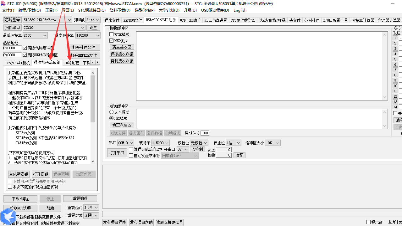Click 打开串口 button
Image resolution: width=402 pixels, height=226 pixels.
tap(117, 153)
